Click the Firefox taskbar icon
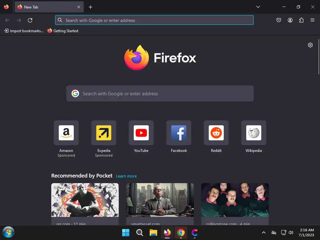Image resolution: width=320 pixels, height=240 pixels. click(167, 232)
